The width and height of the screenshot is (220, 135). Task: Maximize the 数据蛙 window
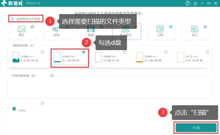pos(209,3)
